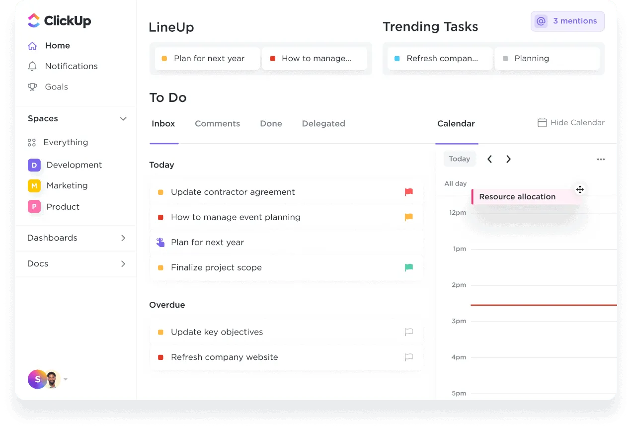This screenshot has height=430, width=632.
Task: Switch to the Inbox tab
Action: (x=163, y=124)
